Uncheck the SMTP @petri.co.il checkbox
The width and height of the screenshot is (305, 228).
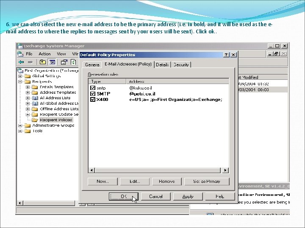tap(93, 94)
